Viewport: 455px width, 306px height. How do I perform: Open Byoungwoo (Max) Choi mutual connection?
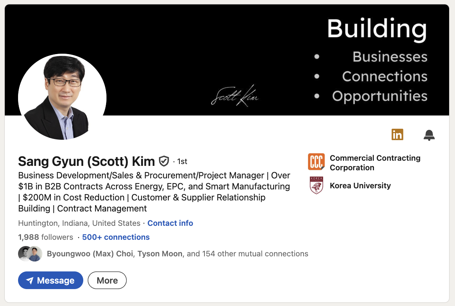(x=90, y=254)
